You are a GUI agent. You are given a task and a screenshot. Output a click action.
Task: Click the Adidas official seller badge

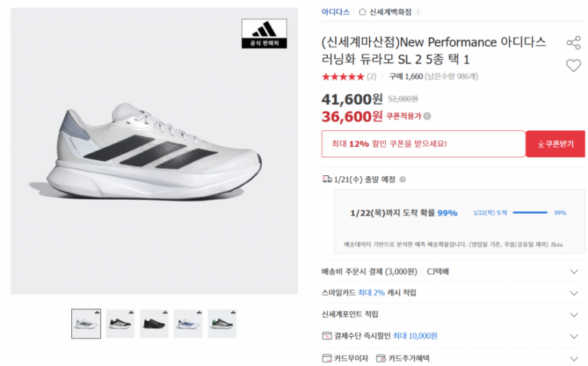[x=264, y=34]
